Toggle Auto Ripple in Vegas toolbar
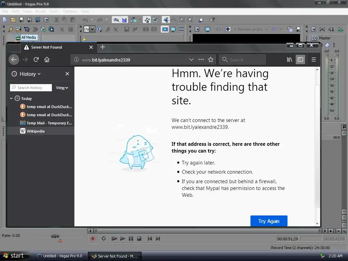348x261 pixels. (x=134, y=20)
